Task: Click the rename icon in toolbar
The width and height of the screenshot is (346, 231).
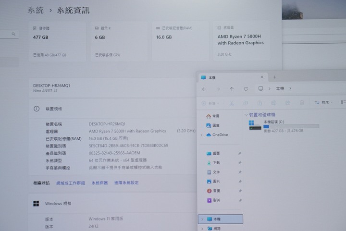Action: [273, 103]
